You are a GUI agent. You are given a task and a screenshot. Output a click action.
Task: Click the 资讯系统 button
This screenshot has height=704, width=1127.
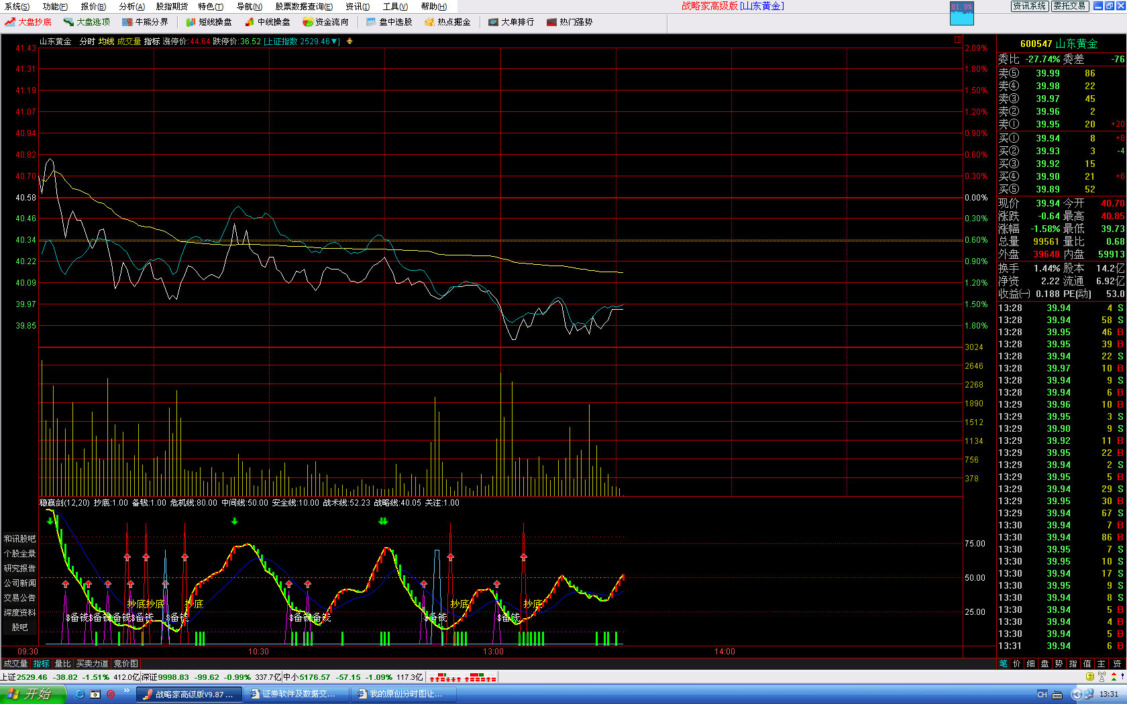click(x=1030, y=6)
